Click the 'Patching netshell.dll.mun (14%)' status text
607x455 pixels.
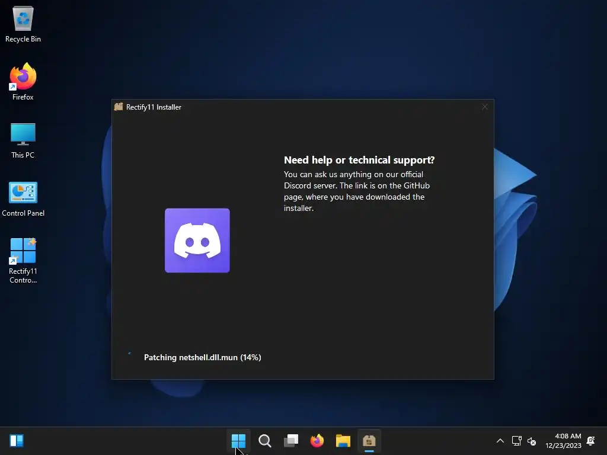pyautogui.click(x=203, y=357)
